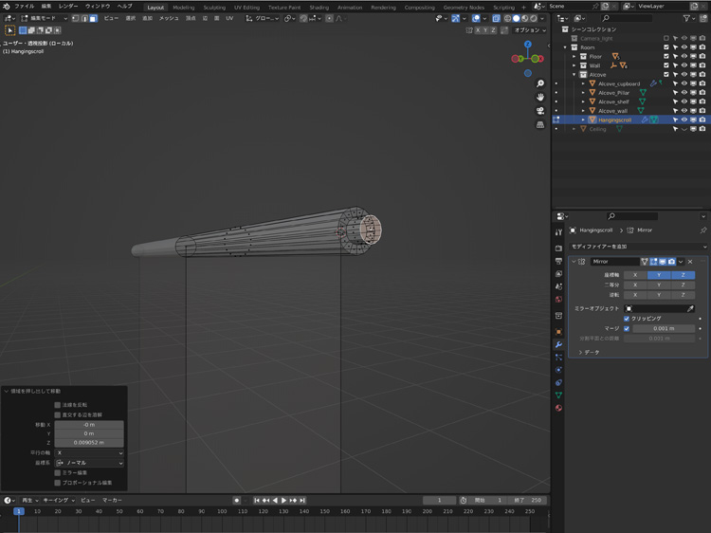This screenshot has height=533, width=711.
Task: Hide Alcove_wall using its eye icon
Action: coord(684,111)
